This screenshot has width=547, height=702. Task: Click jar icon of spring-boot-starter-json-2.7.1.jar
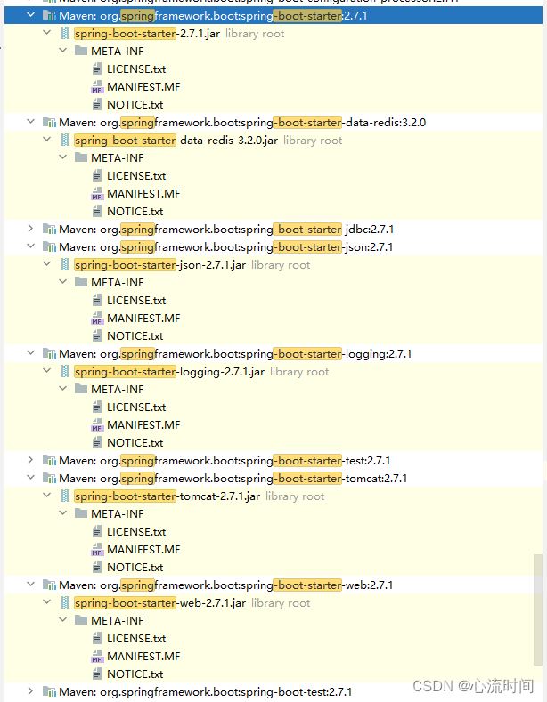(65, 264)
